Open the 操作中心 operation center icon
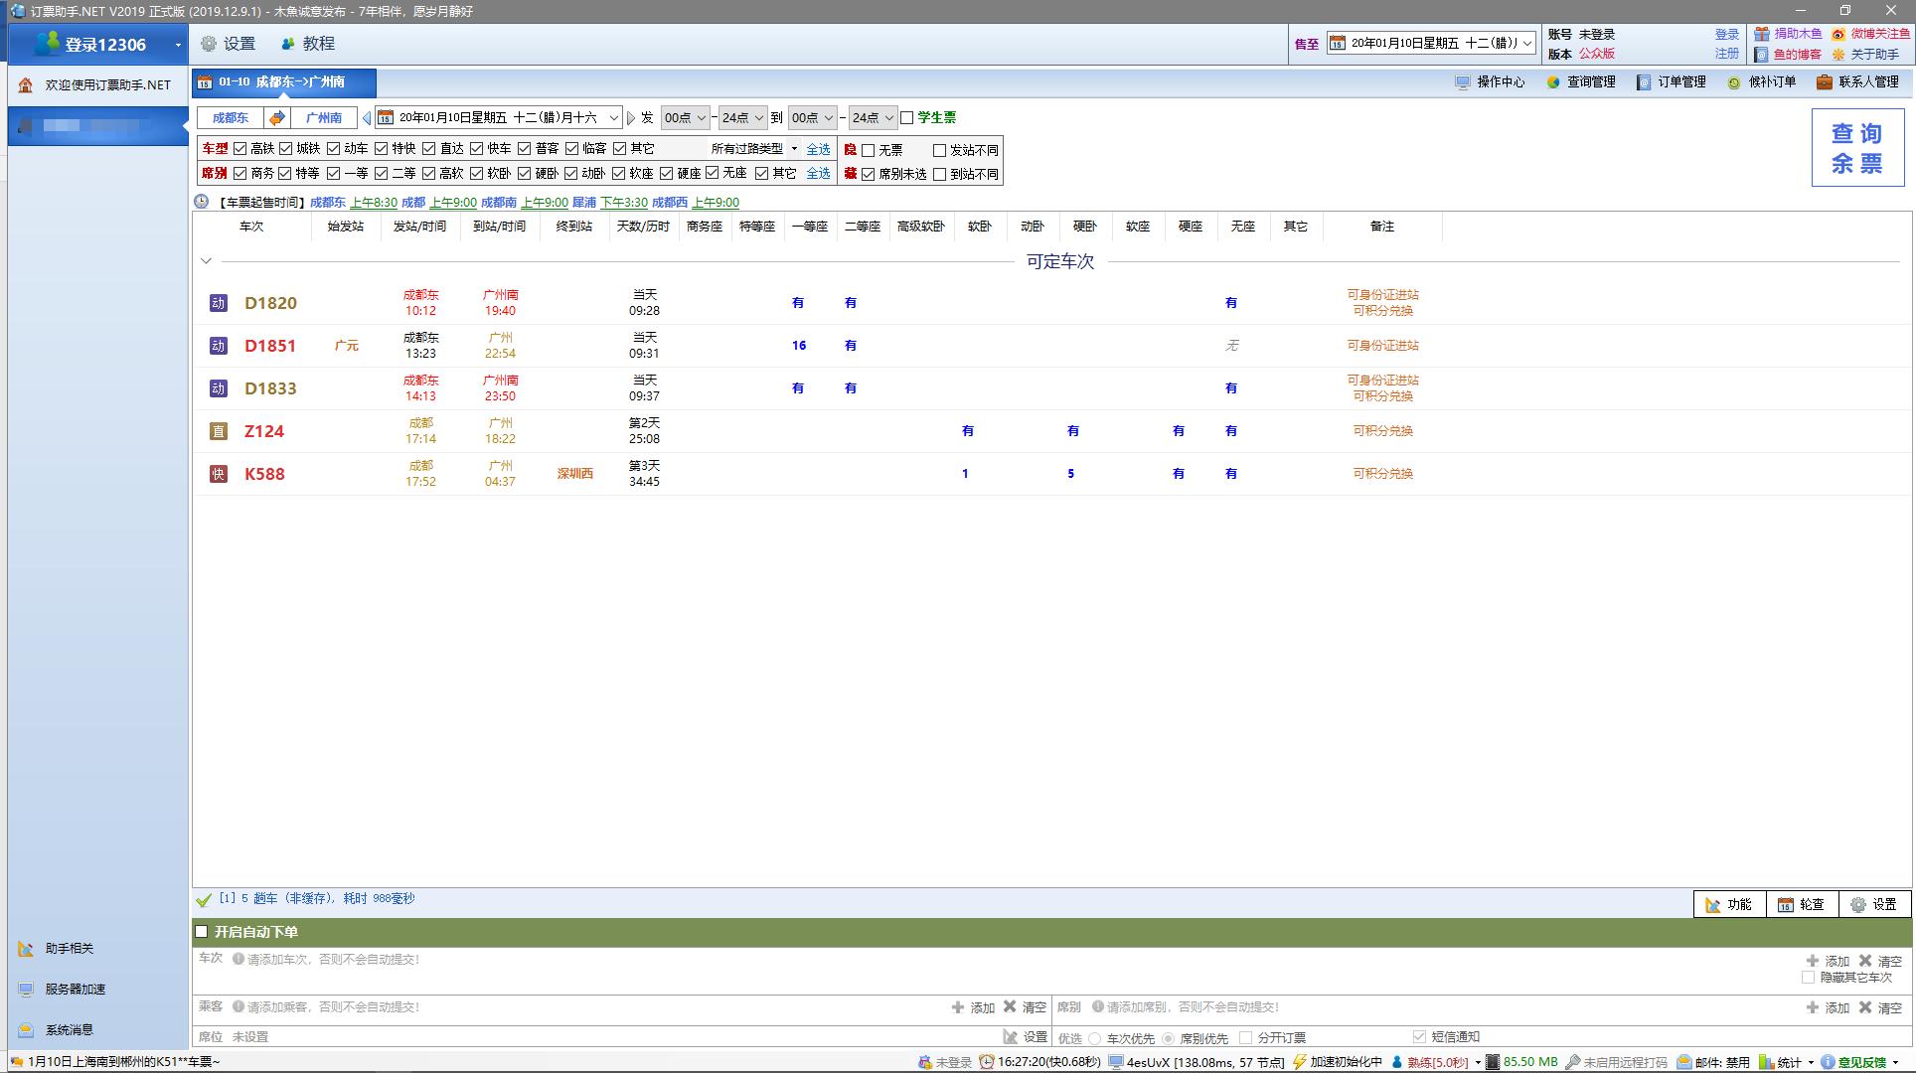Viewport: 1916px width, 1073px height. pos(1462,82)
